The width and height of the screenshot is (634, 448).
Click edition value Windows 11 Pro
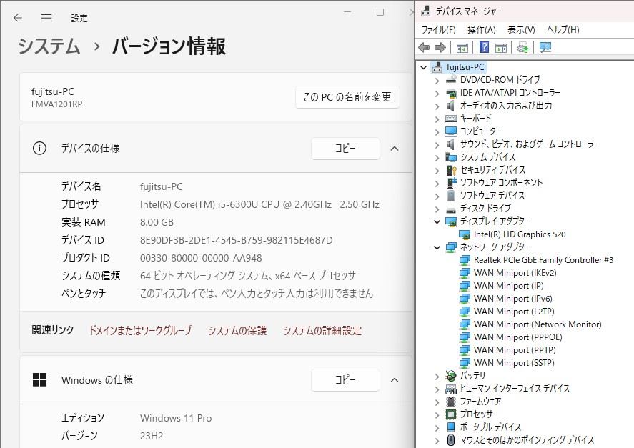pyautogui.click(x=176, y=418)
